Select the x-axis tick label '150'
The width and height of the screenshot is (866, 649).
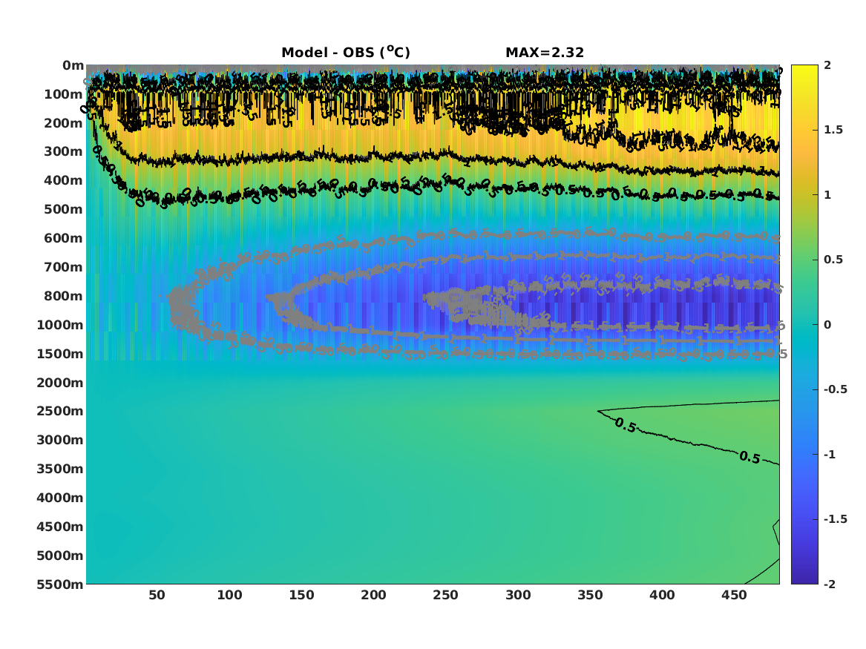pos(301,595)
